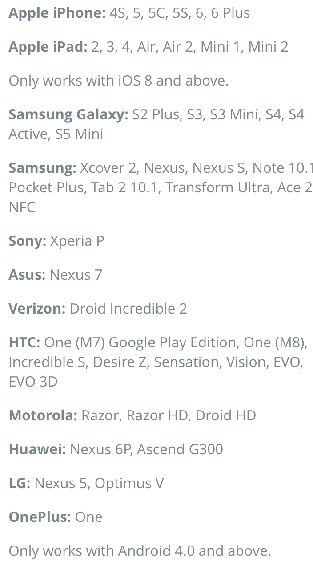Image resolution: width=313 pixels, height=562 pixels.
Task: Tap the "OnePlus:" bold label
Action: 40,517
